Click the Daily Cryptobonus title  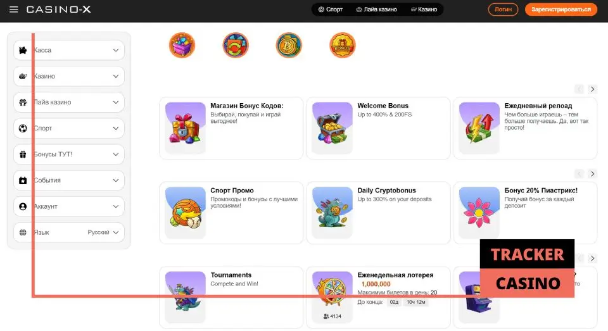click(x=386, y=190)
